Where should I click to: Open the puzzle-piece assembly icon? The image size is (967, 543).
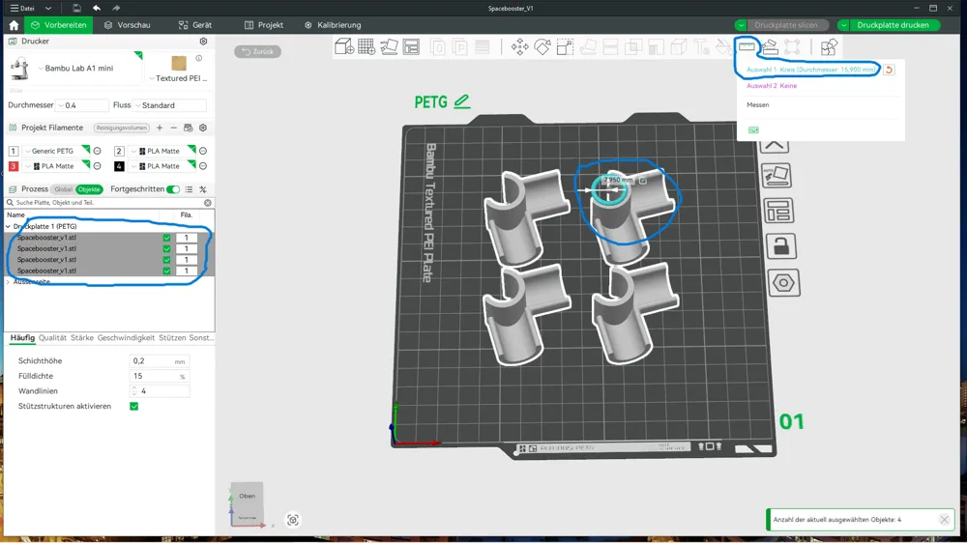(829, 46)
